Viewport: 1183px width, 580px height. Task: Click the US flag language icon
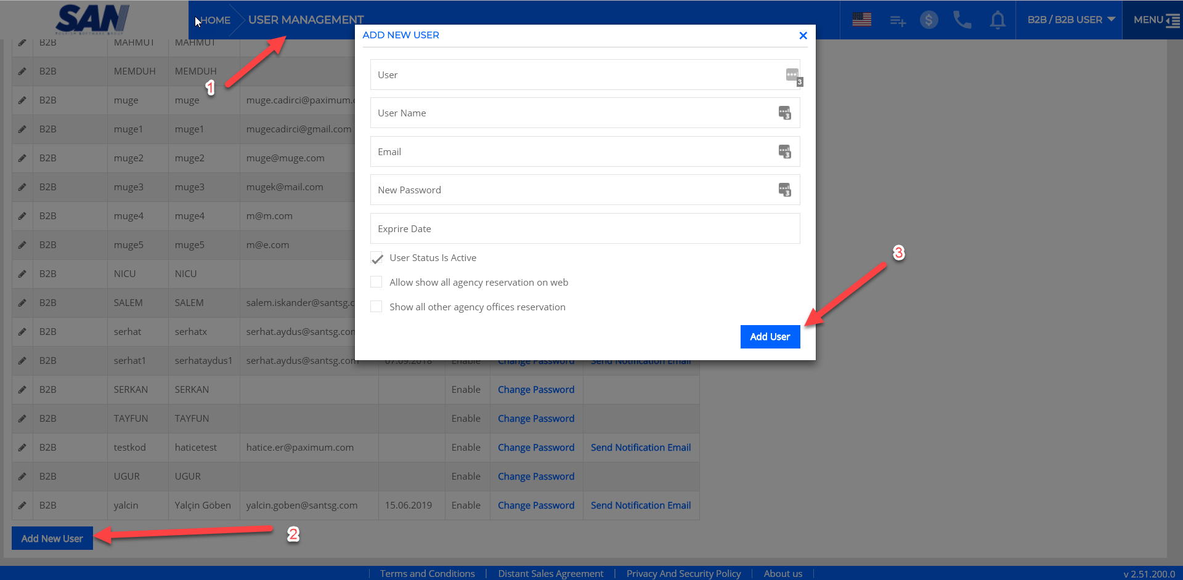click(861, 20)
